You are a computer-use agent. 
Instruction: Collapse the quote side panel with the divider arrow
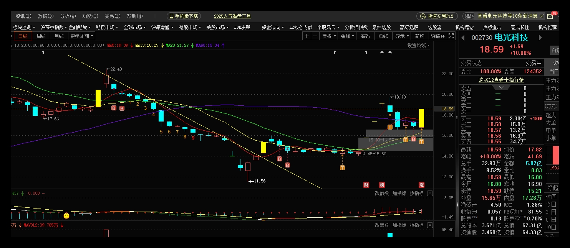tap(457, 205)
